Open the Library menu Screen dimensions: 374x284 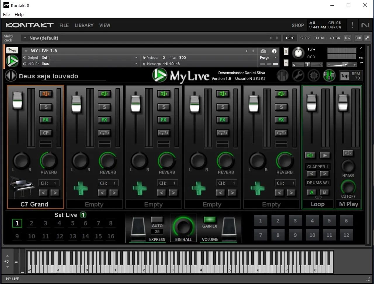pyautogui.click(x=84, y=25)
